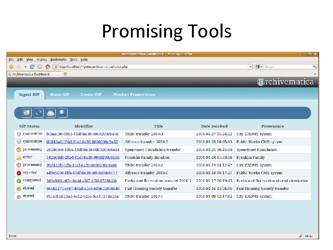
Task: Open identifier link for Alfresco transfer 2010-2
Action: click(x=82, y=142)
